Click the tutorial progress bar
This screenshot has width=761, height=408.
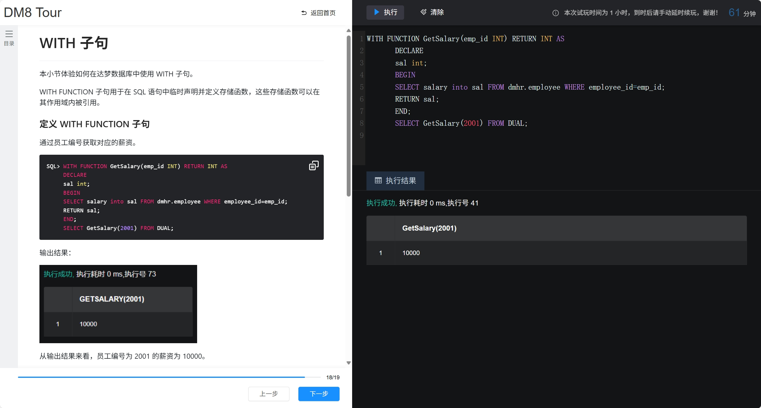pyautogui.click(x=169, y=377)
